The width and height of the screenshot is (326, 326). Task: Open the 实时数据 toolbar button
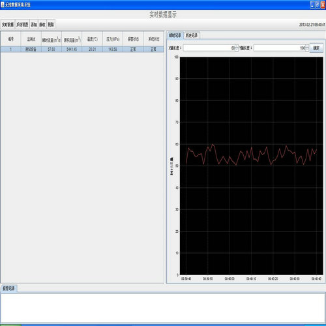coord(8,25)
